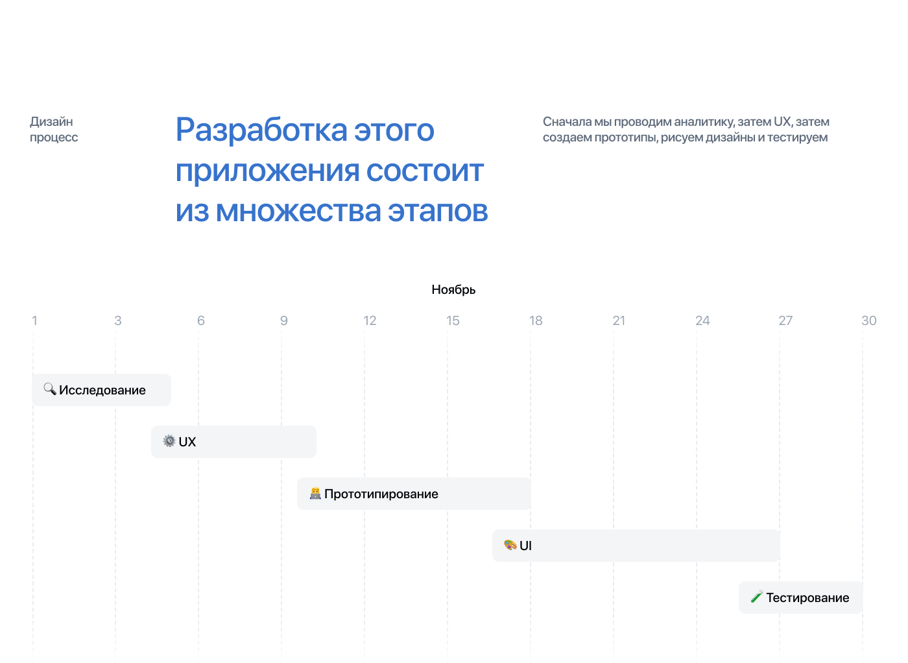The height and width of the screenshot is (663, 908).
Task: Click the person icon beside Прототипирование
Action: pos(315,494)
